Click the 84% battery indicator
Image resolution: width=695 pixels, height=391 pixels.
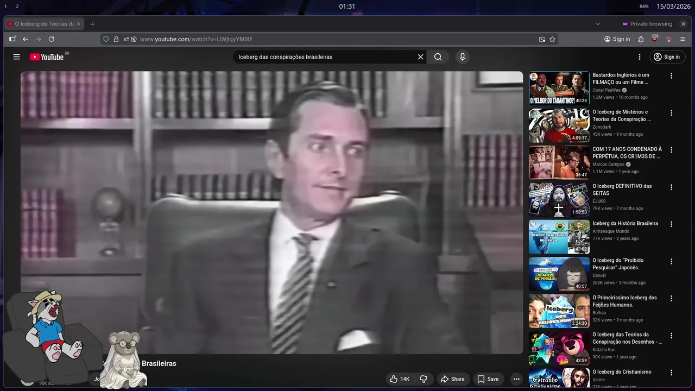click(644, 7)
